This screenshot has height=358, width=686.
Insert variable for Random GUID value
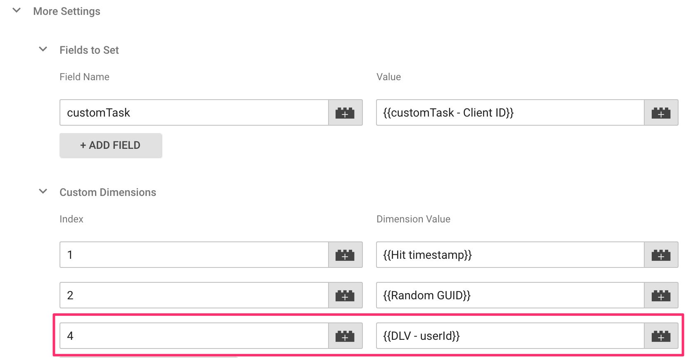[661, 295]
